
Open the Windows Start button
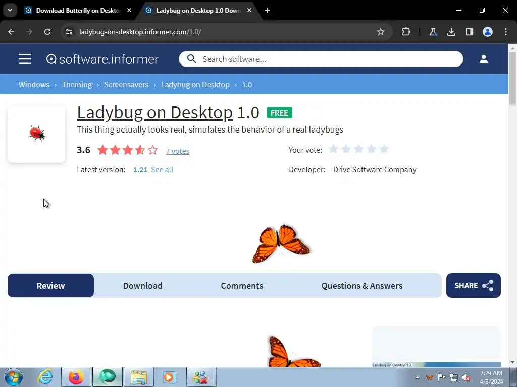coord(14,377)
